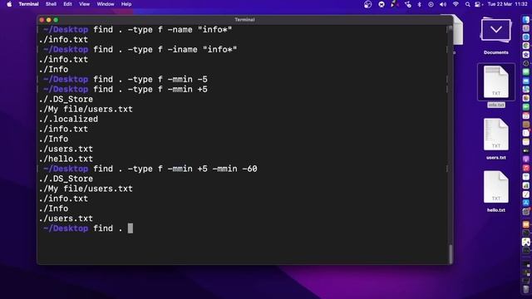
Task: Click the "./.localized" output line
Action: [68, 119]
